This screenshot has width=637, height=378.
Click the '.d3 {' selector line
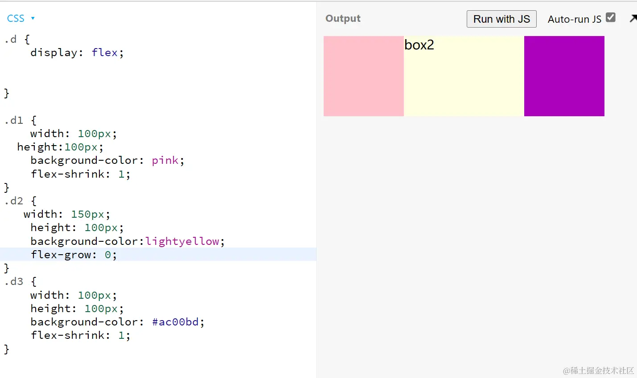tap(21, 281)
